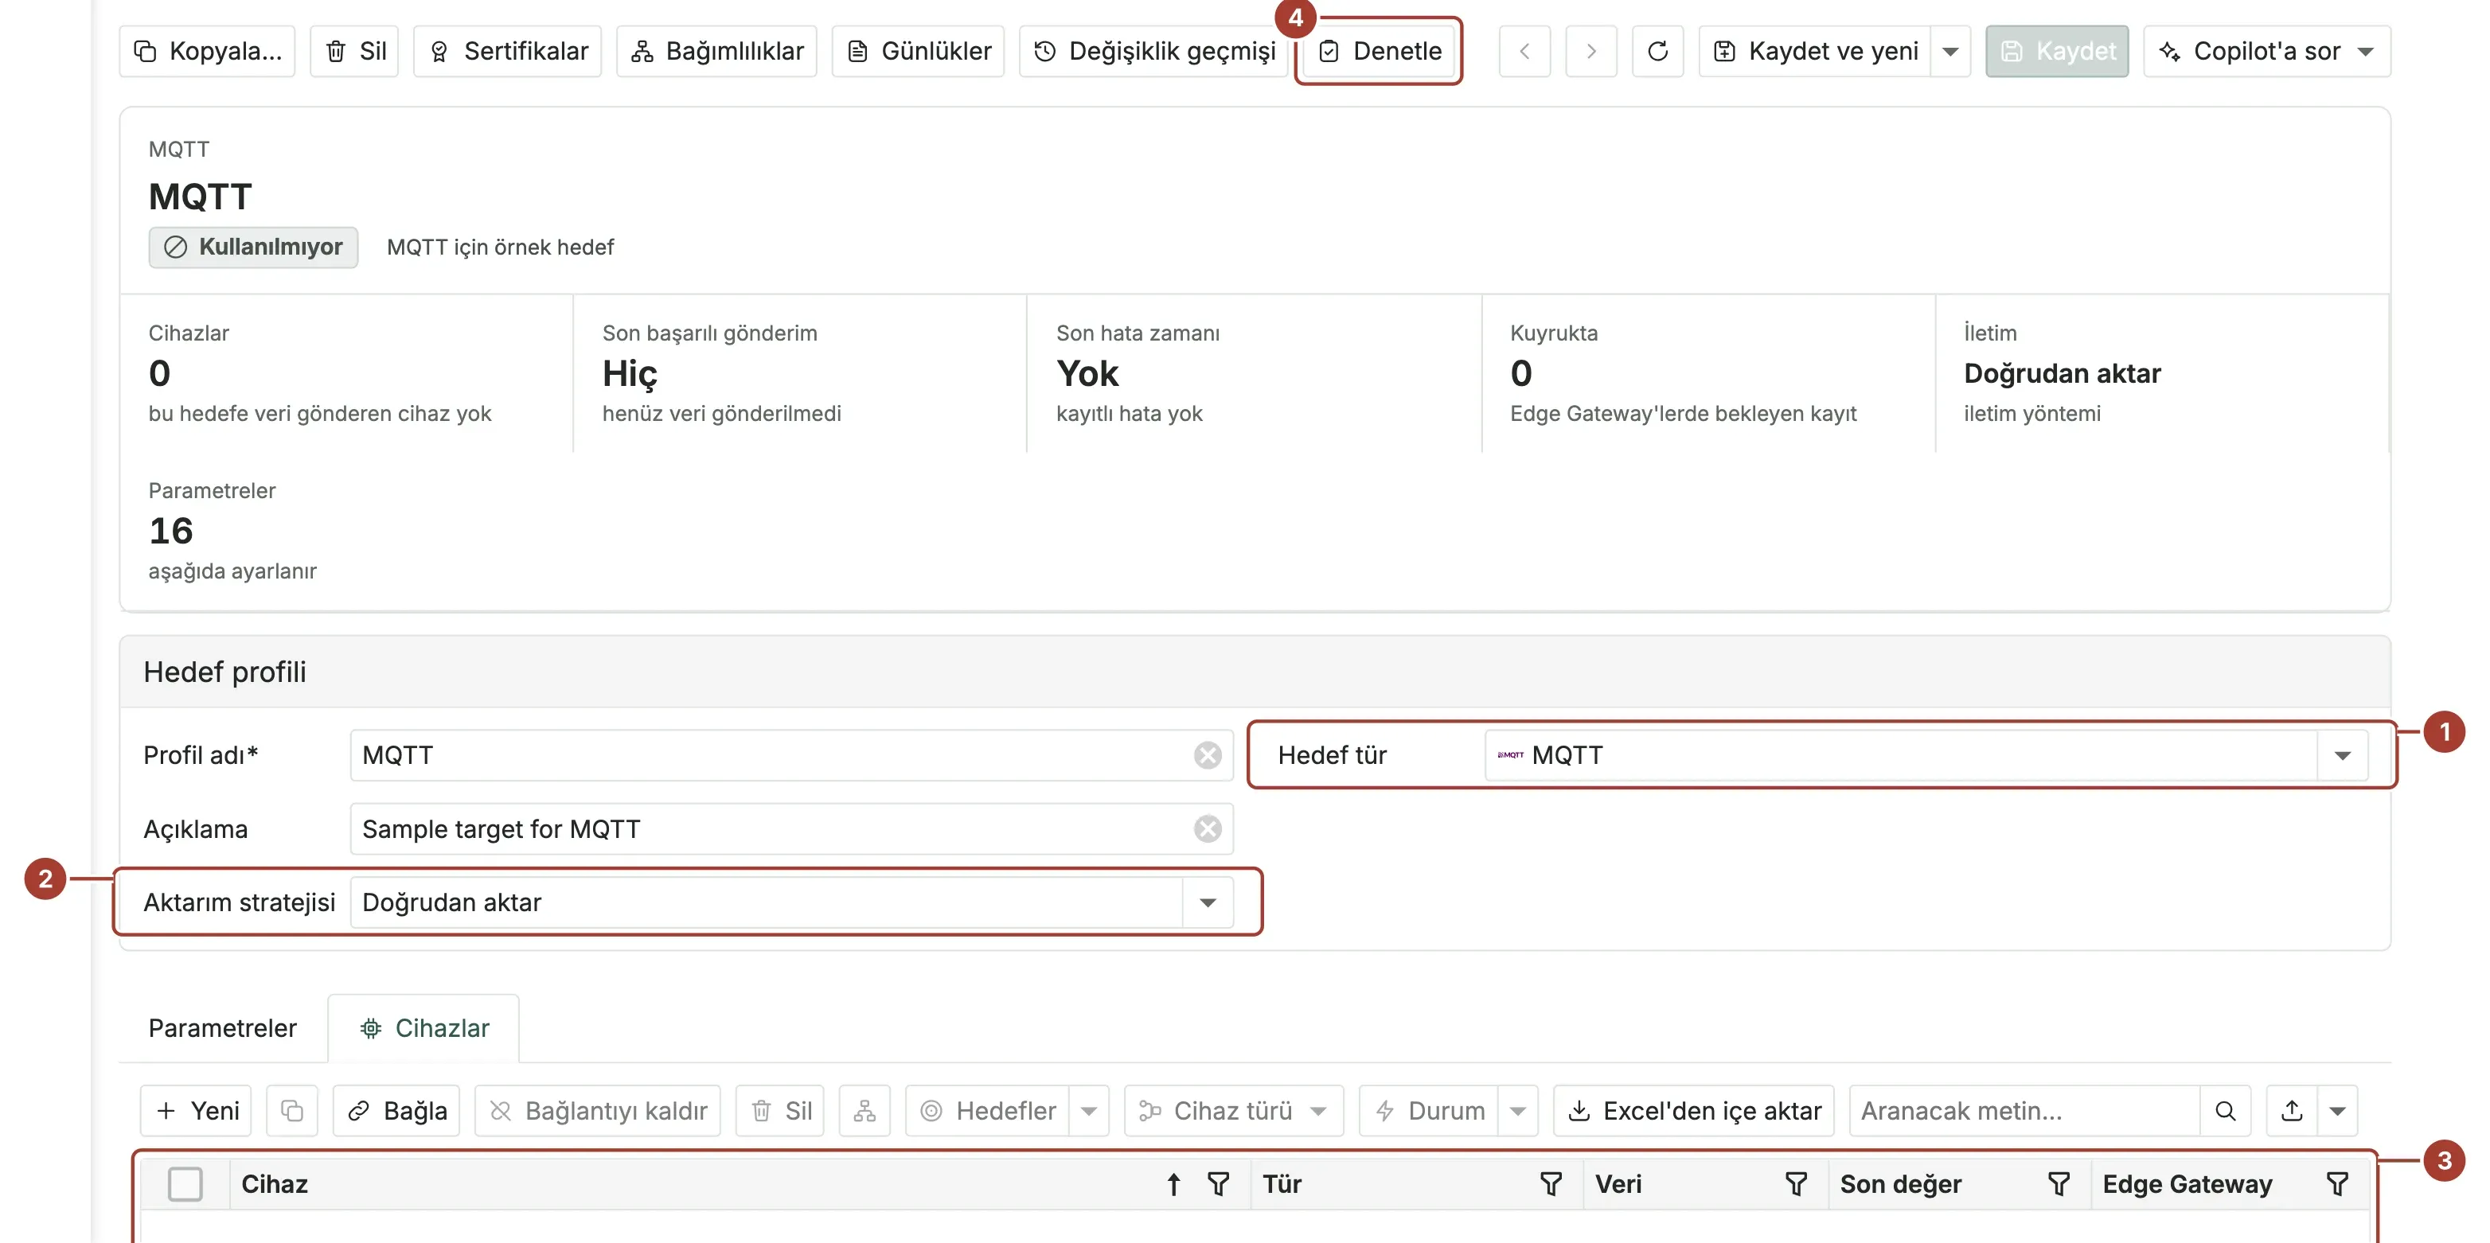Click Kaydet ve yeni button

tap(1815, 51)
